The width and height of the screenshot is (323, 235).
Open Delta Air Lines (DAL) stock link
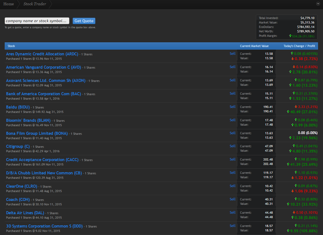tap(25, 213)
